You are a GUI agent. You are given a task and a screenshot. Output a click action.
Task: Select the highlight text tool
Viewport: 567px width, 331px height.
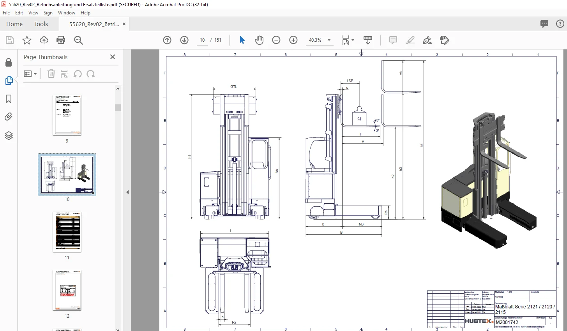[x=410, y=40]
